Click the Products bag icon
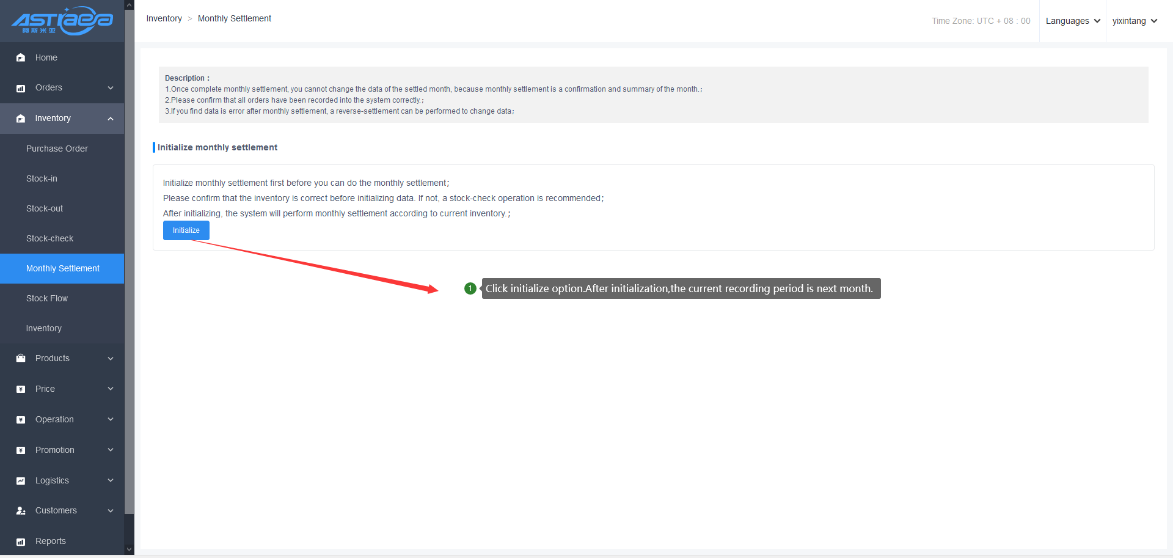This screenshot has width=1173, height=558. 21,359
